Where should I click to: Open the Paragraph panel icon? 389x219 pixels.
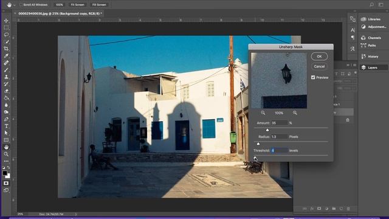pyautogui.click(x=353, y=38)
